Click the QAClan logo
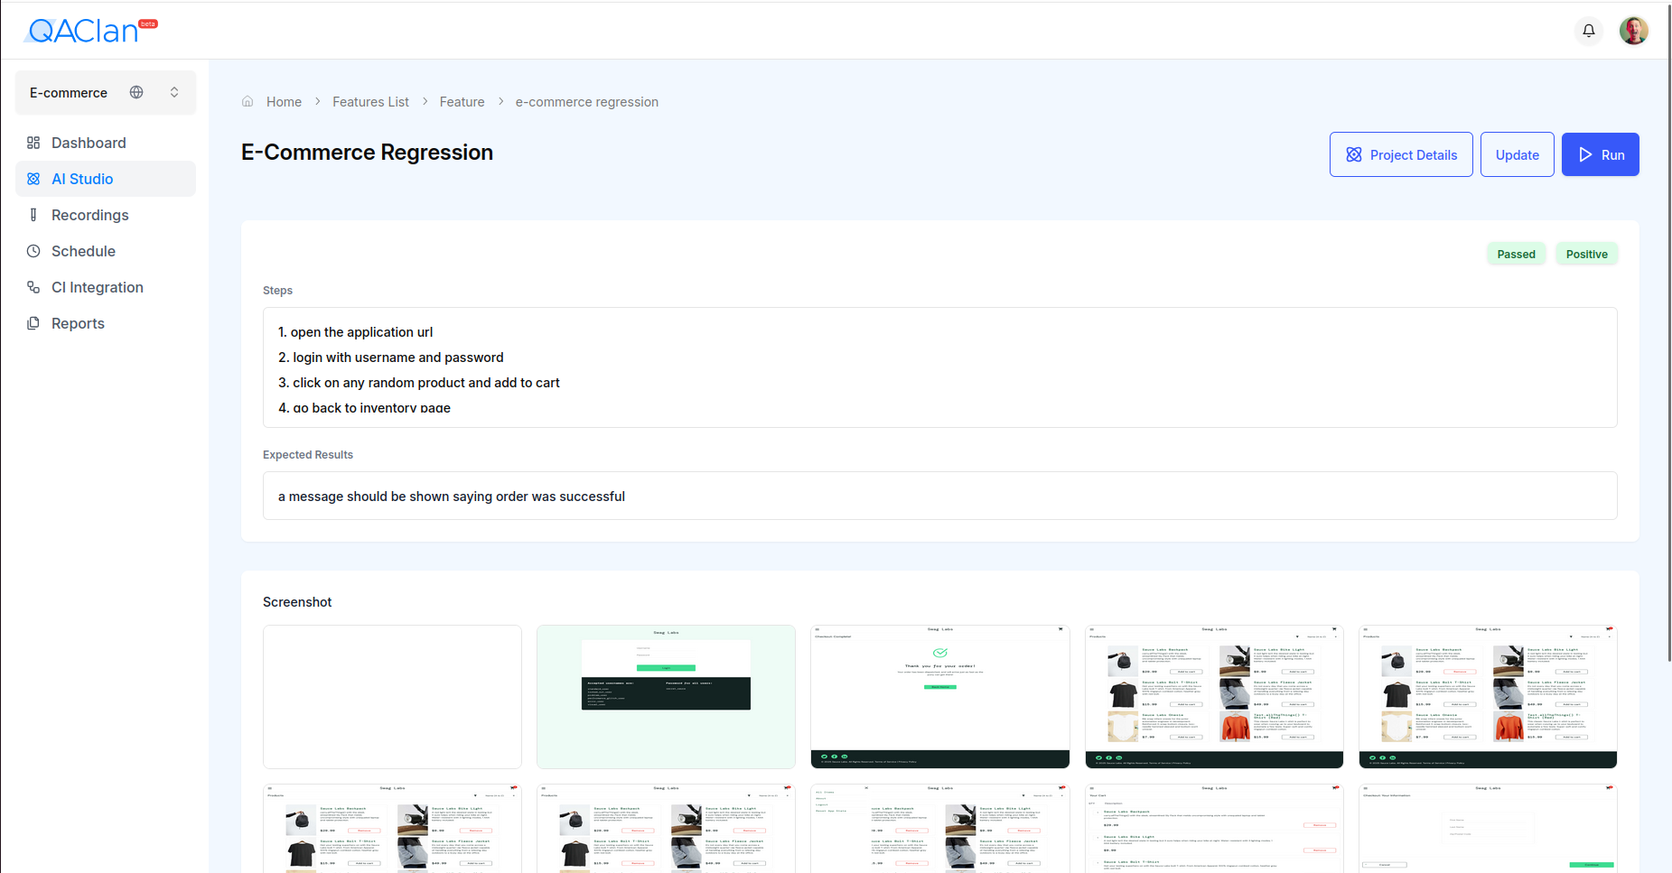This screenshot has width=1672, height=873. tap(92, 31)
